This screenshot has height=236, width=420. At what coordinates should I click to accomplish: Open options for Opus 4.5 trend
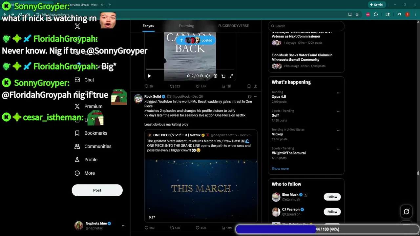click(x=339, y=93)
